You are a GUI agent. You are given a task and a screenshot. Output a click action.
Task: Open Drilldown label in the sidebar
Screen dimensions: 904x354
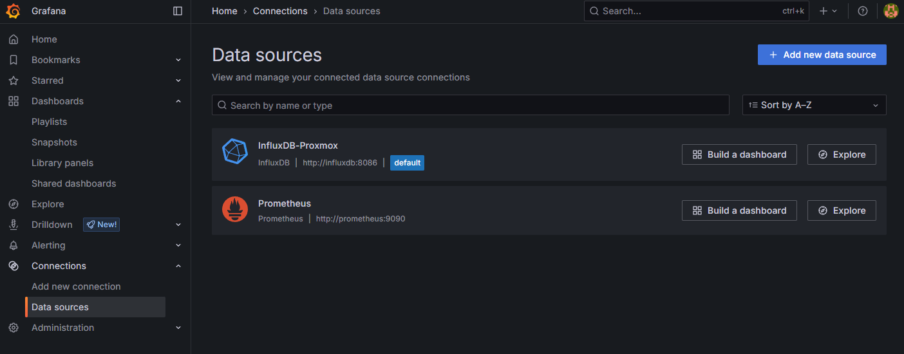pos(52,225)
